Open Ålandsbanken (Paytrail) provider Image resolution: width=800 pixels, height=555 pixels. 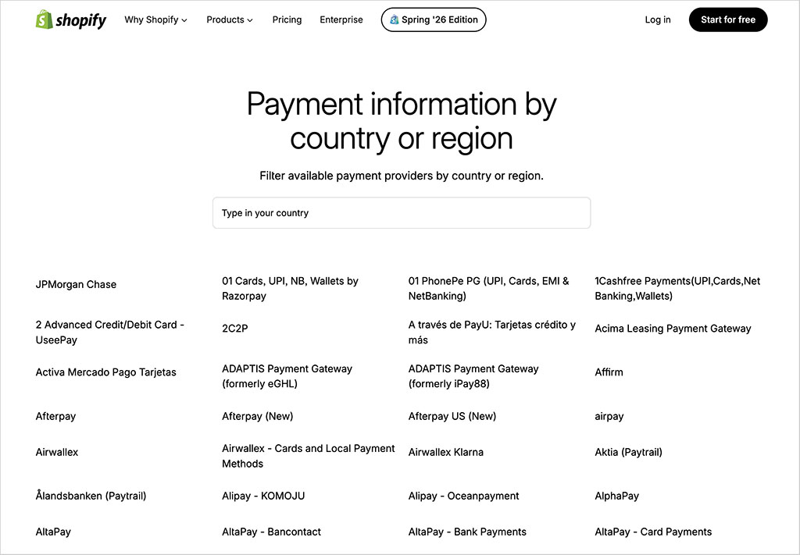click(x=91, y=496)
